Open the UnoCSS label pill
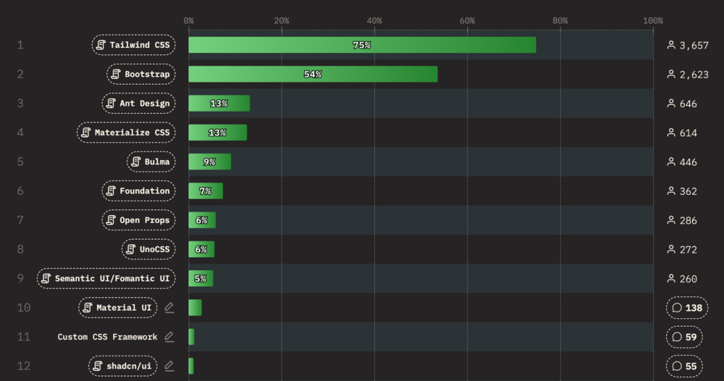The height and width of the screenshot is (381, 724). click(x=148, y=249)
